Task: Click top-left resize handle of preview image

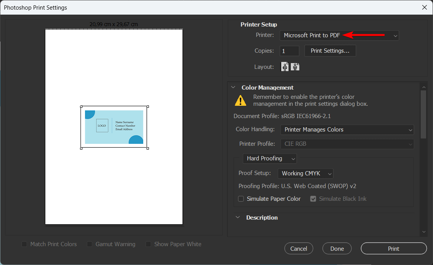Action: point(81,107)
